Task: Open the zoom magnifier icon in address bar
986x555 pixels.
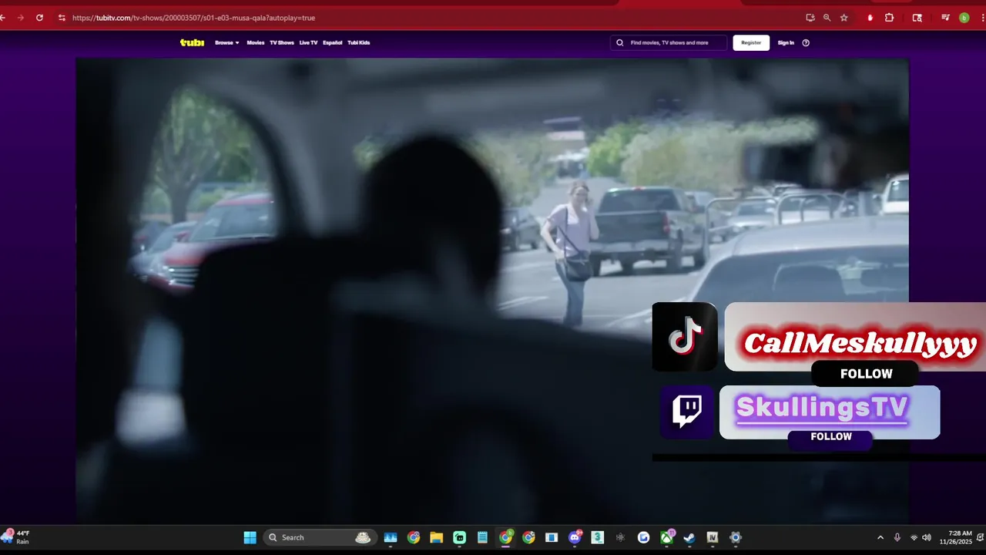Action: pyautogui.click(x=827, y=18)
